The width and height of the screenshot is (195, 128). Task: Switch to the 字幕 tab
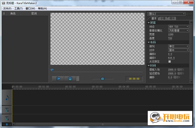coord(163,18)
